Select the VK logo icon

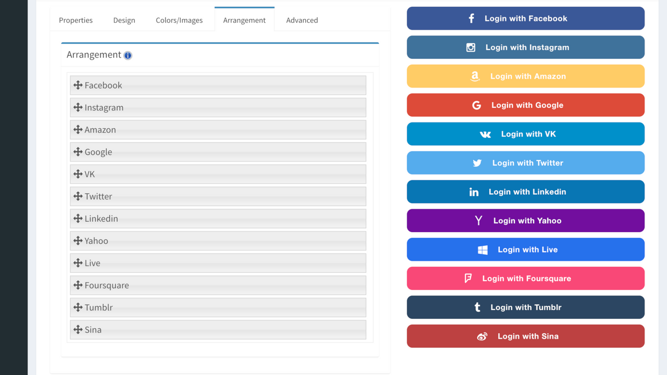pos(485,134)
